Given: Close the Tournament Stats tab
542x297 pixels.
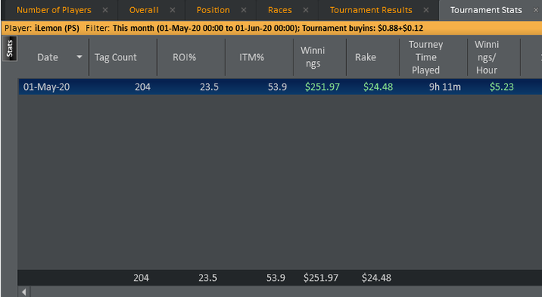Looking at the screenshot, I should click(x=536, y=10).
